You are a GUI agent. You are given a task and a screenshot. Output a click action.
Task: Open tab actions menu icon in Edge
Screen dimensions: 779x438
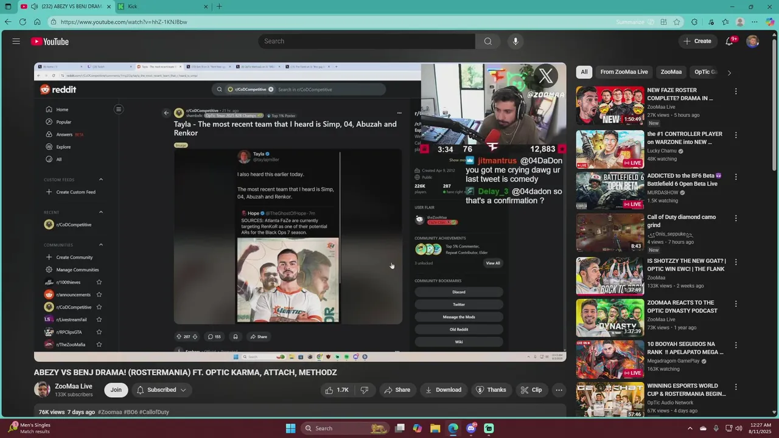click(8, 7)
